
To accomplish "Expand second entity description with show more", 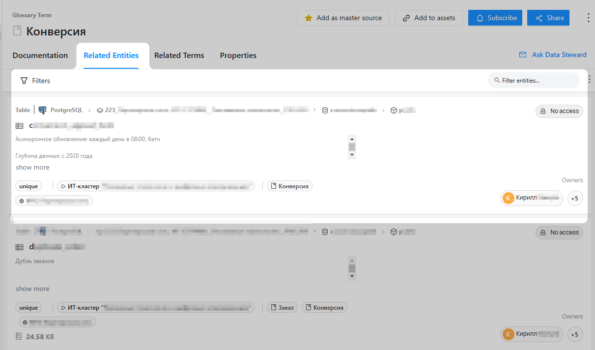I will (x=32, y=289).
